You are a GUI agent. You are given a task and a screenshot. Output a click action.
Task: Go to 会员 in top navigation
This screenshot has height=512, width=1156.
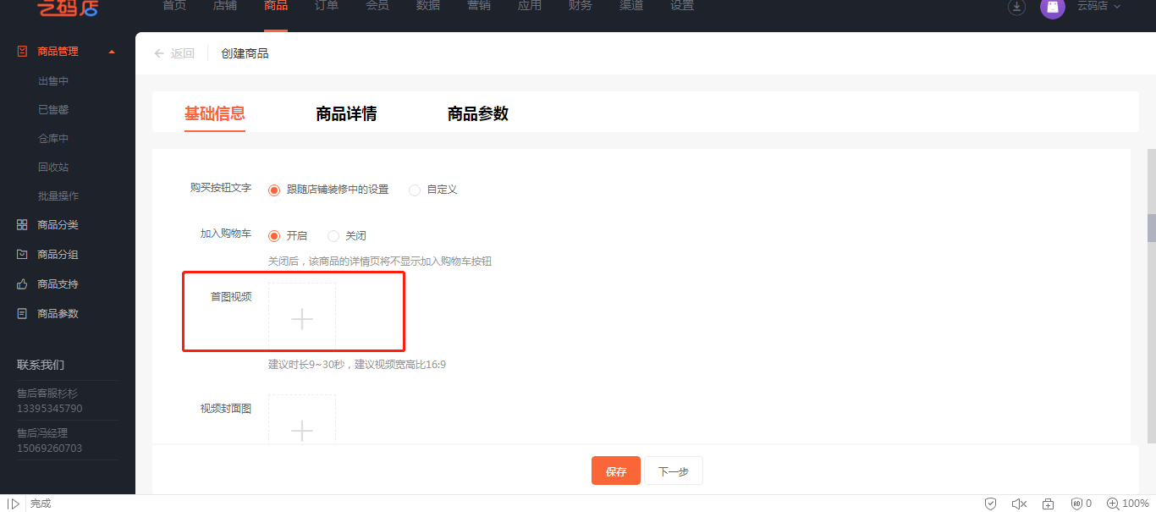[377, 6]
